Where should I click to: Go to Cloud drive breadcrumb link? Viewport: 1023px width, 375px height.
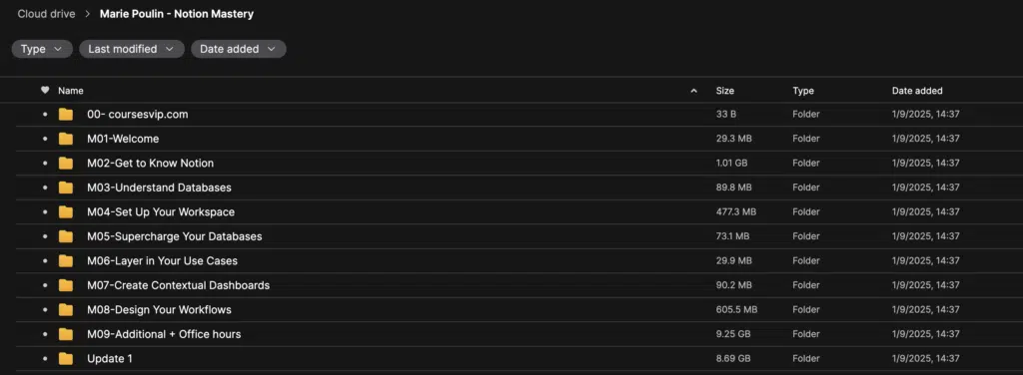click(46, 14)
